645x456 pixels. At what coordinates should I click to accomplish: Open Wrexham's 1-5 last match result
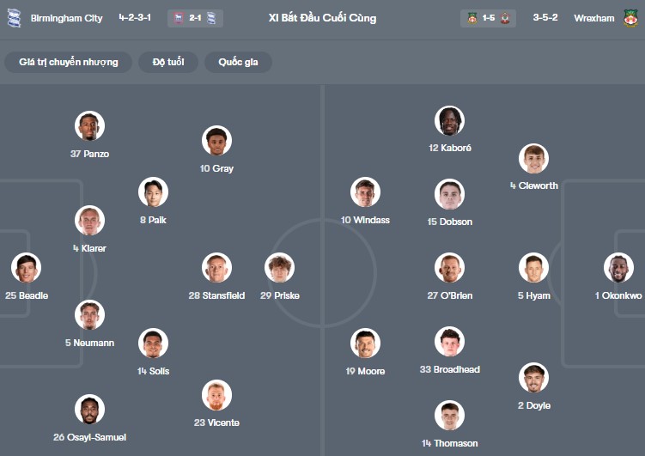click(488, 18)
